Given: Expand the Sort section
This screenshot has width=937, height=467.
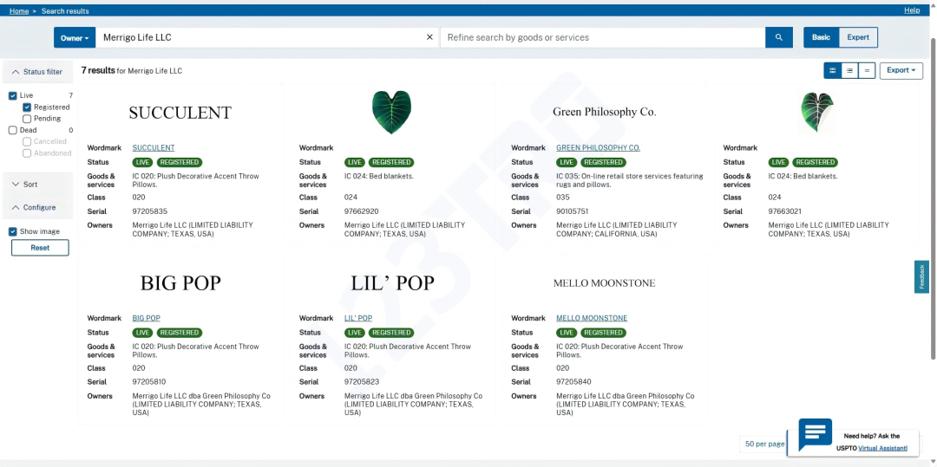Looking at the screenshot, I should tap(30, 185).
